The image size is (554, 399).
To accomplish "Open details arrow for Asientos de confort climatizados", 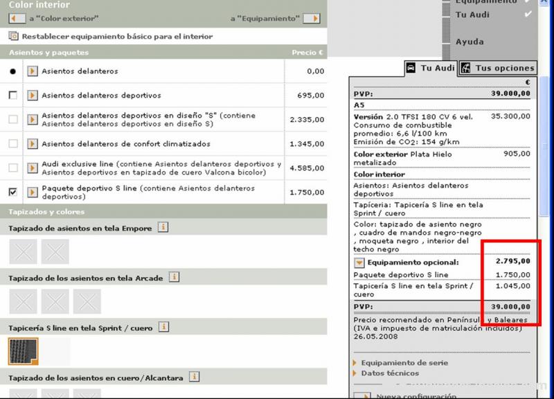I will click(x=33, y=144).
